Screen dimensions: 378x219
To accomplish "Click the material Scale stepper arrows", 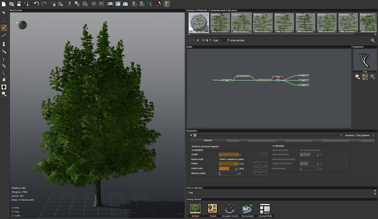I will (x=228, y=40).
